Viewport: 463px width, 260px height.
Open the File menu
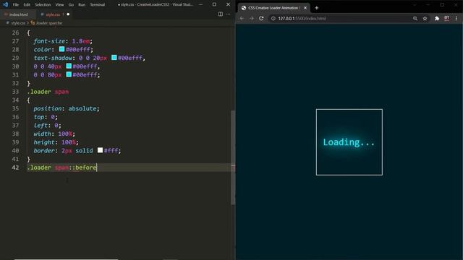click(x=16, y=5)
